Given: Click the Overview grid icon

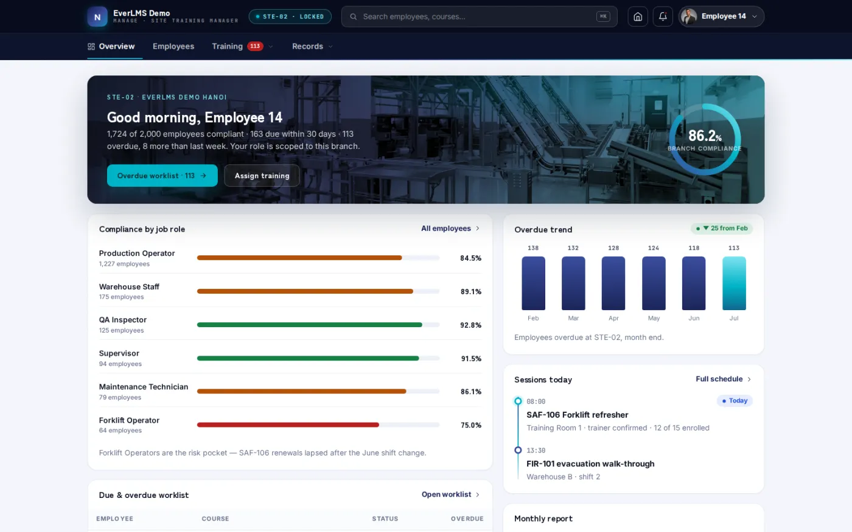Looking at the screenshot, I should pyautogui.click(x=91, y=46).
